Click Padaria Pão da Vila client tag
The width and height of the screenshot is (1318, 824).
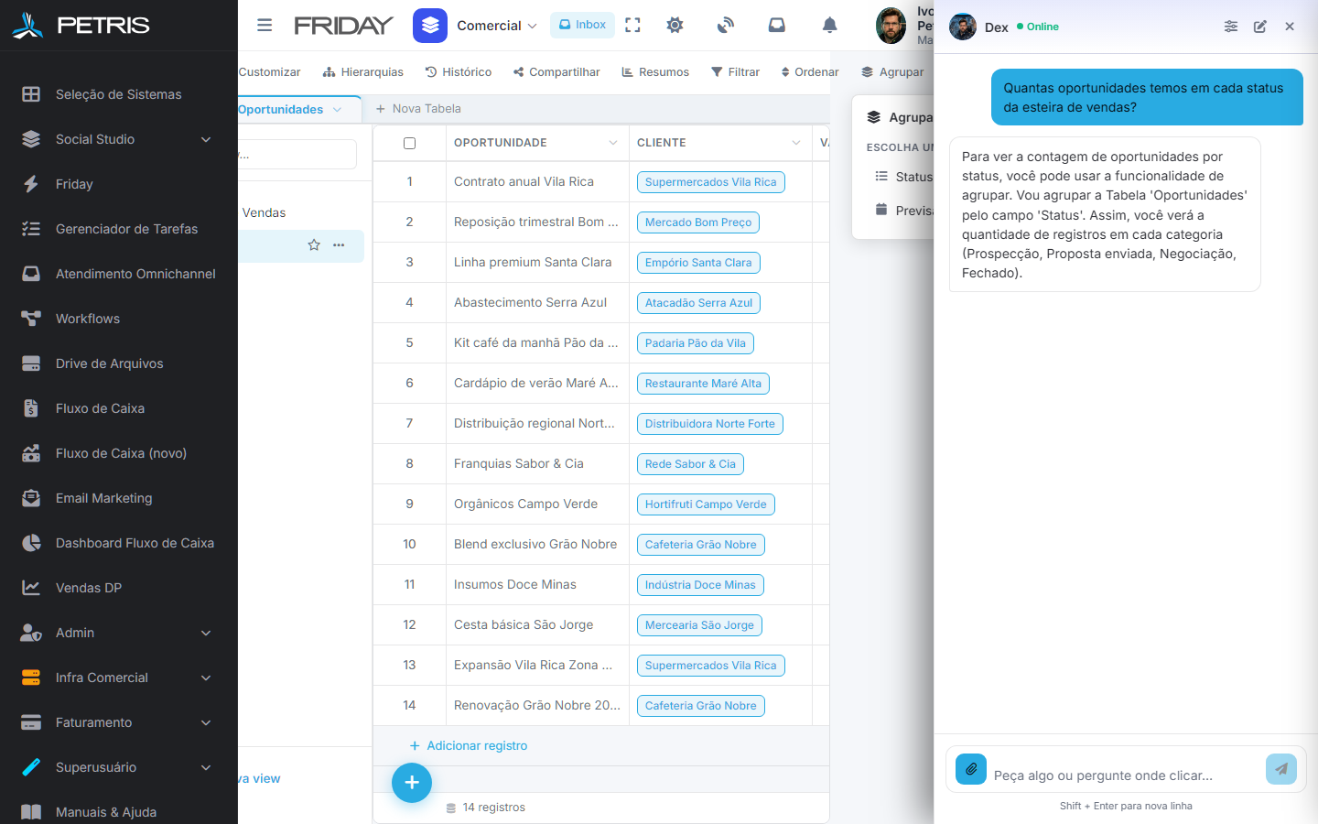click(x=696, y=343)
